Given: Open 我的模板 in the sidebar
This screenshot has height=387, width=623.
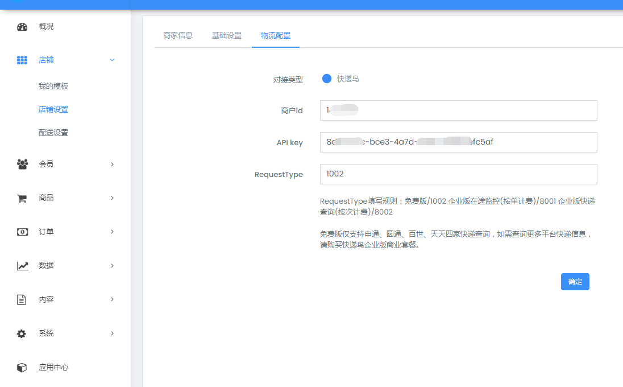Looking at the screenshot, I should click(53, 87).
